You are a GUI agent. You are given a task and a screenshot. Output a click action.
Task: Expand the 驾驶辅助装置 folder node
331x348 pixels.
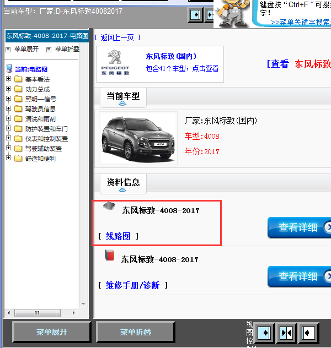(8, 148)
